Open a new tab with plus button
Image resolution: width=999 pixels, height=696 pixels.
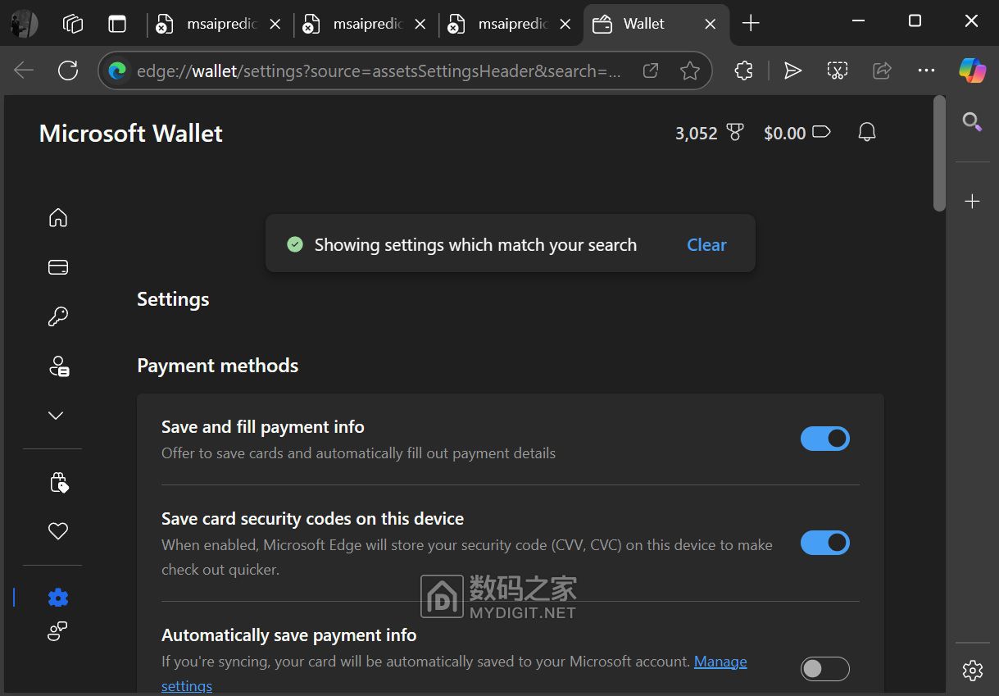[x=751, y=23]
